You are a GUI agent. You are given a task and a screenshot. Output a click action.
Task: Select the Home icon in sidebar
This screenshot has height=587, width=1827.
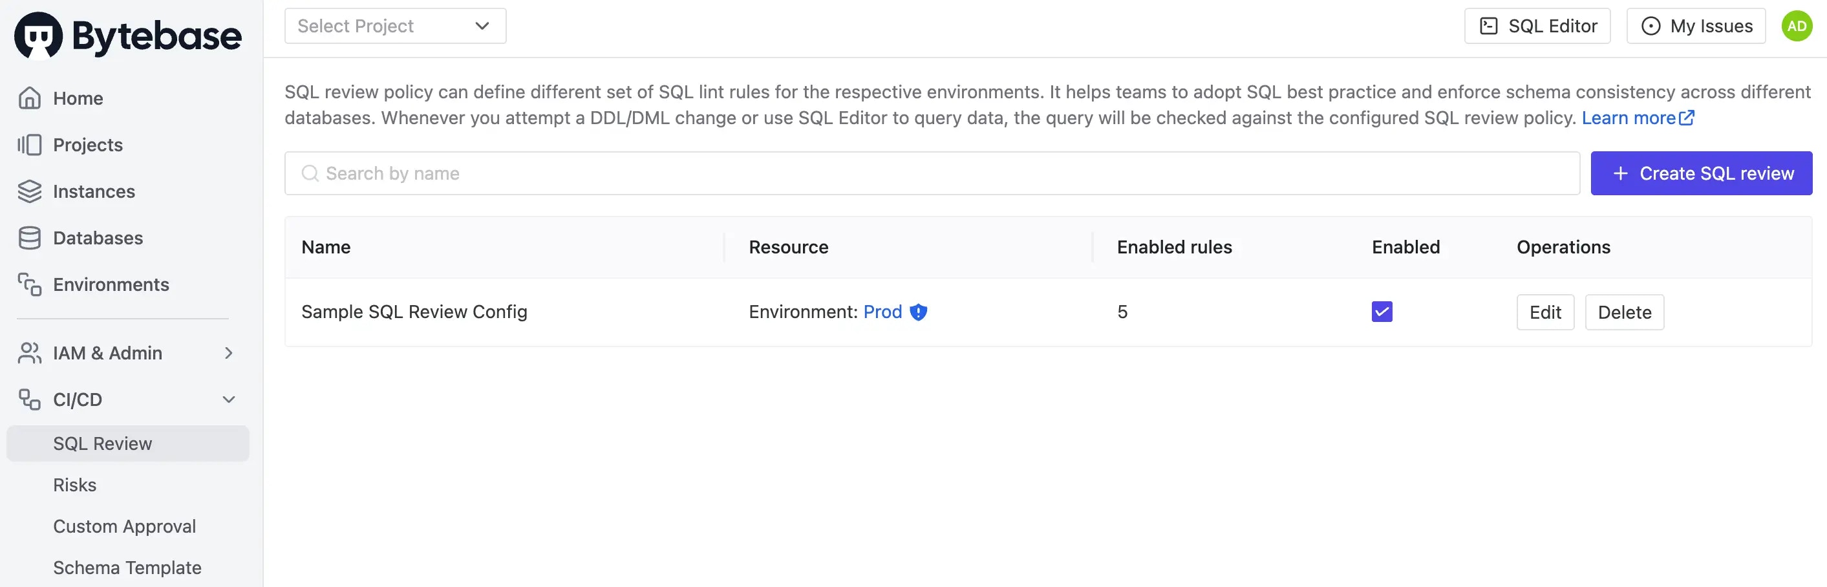(x=29, y=98)
